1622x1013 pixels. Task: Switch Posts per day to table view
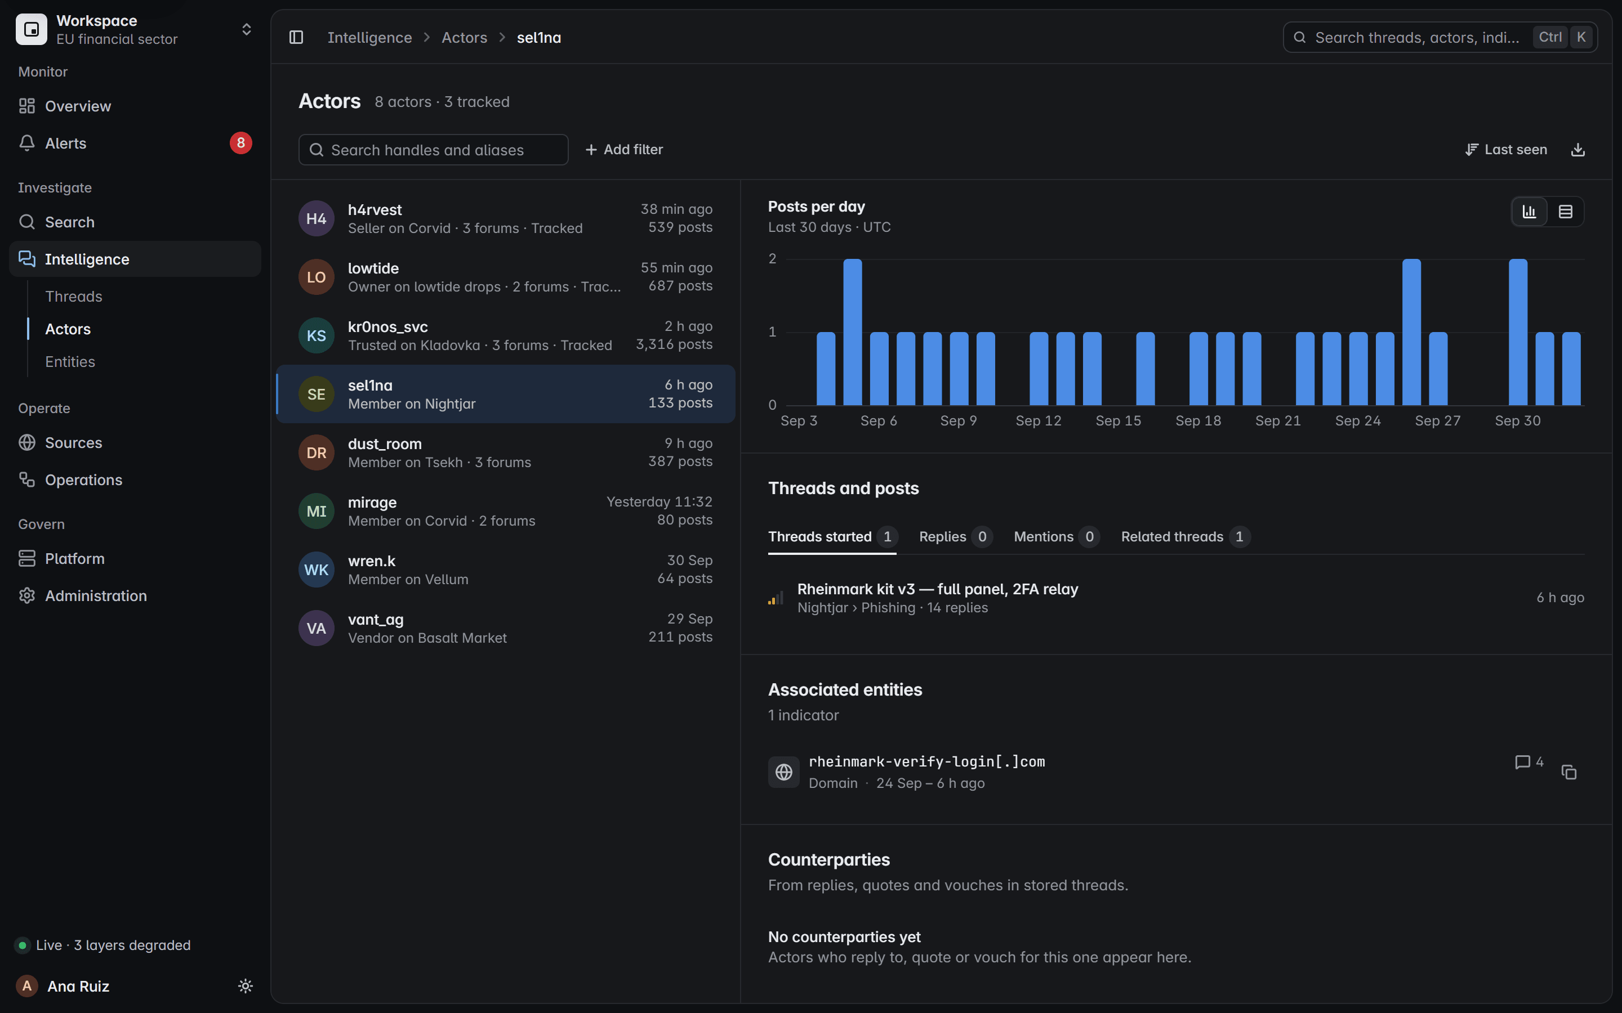click(x=1565, y=212)
